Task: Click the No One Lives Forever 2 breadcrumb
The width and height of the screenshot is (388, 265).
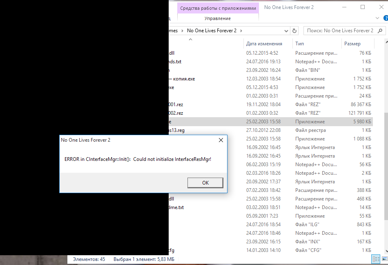Action: [212, 31]
